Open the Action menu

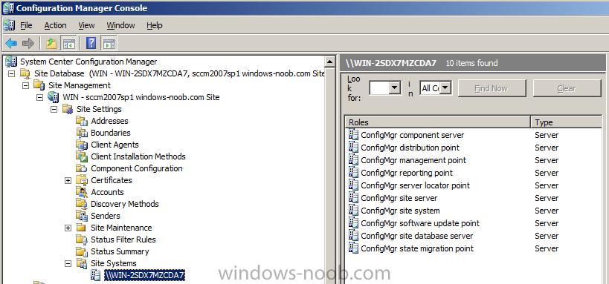55,25
